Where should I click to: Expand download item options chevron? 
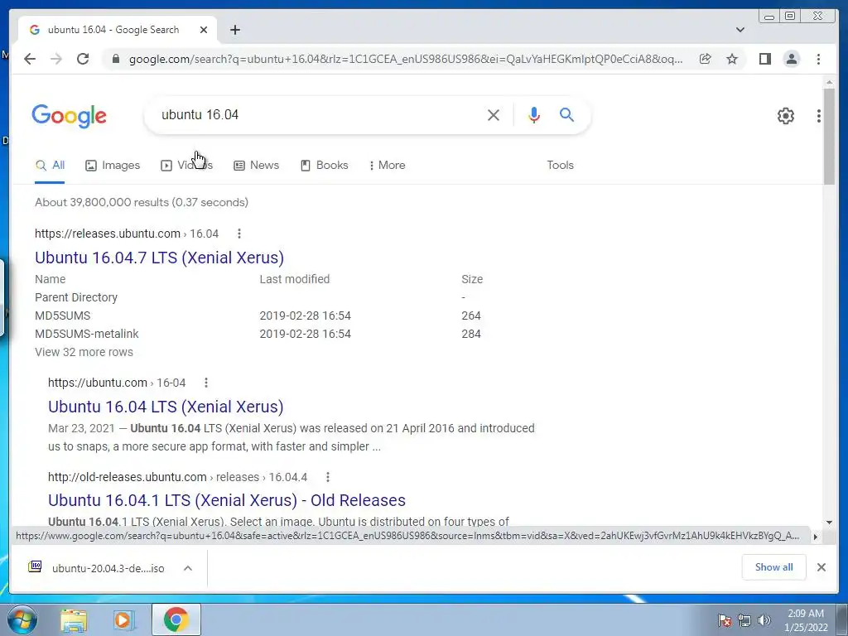click(188, 568)
